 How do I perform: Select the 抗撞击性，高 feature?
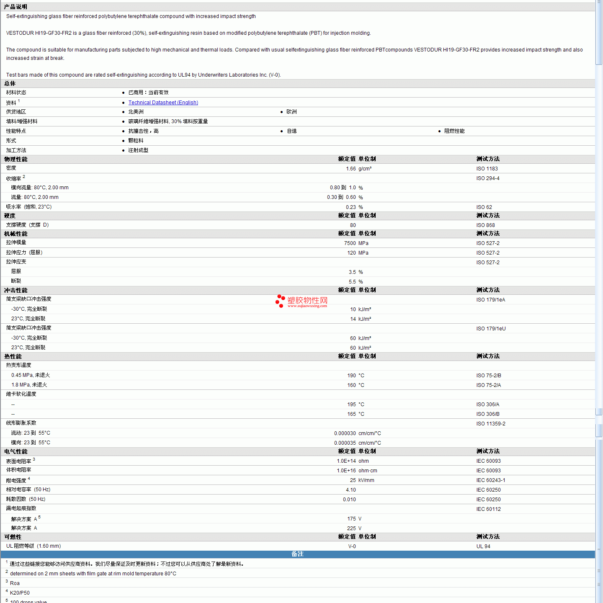point(143,131)
